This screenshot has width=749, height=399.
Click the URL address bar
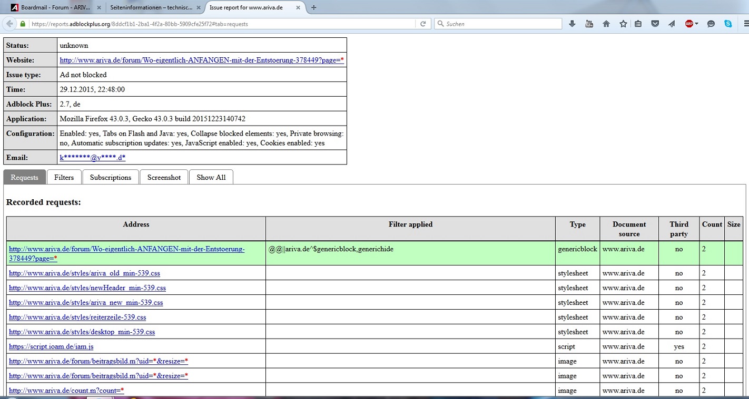point(221,24)
